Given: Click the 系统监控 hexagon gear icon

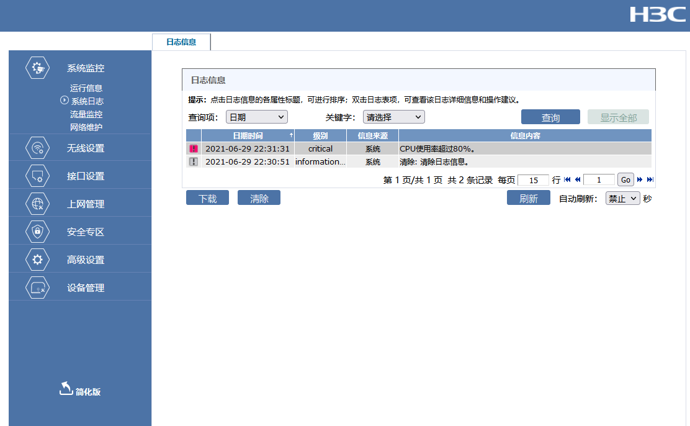Looking at the screenshot, I should pos(37,68).
